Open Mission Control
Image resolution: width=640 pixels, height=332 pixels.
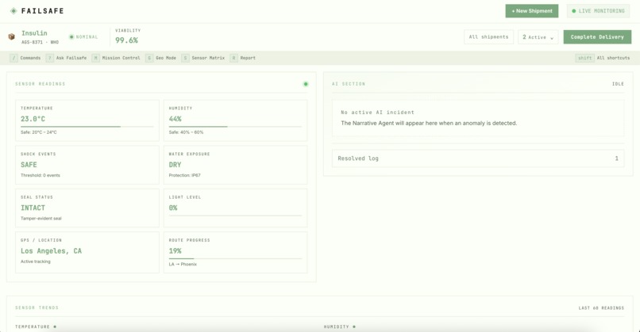[116, 58]
